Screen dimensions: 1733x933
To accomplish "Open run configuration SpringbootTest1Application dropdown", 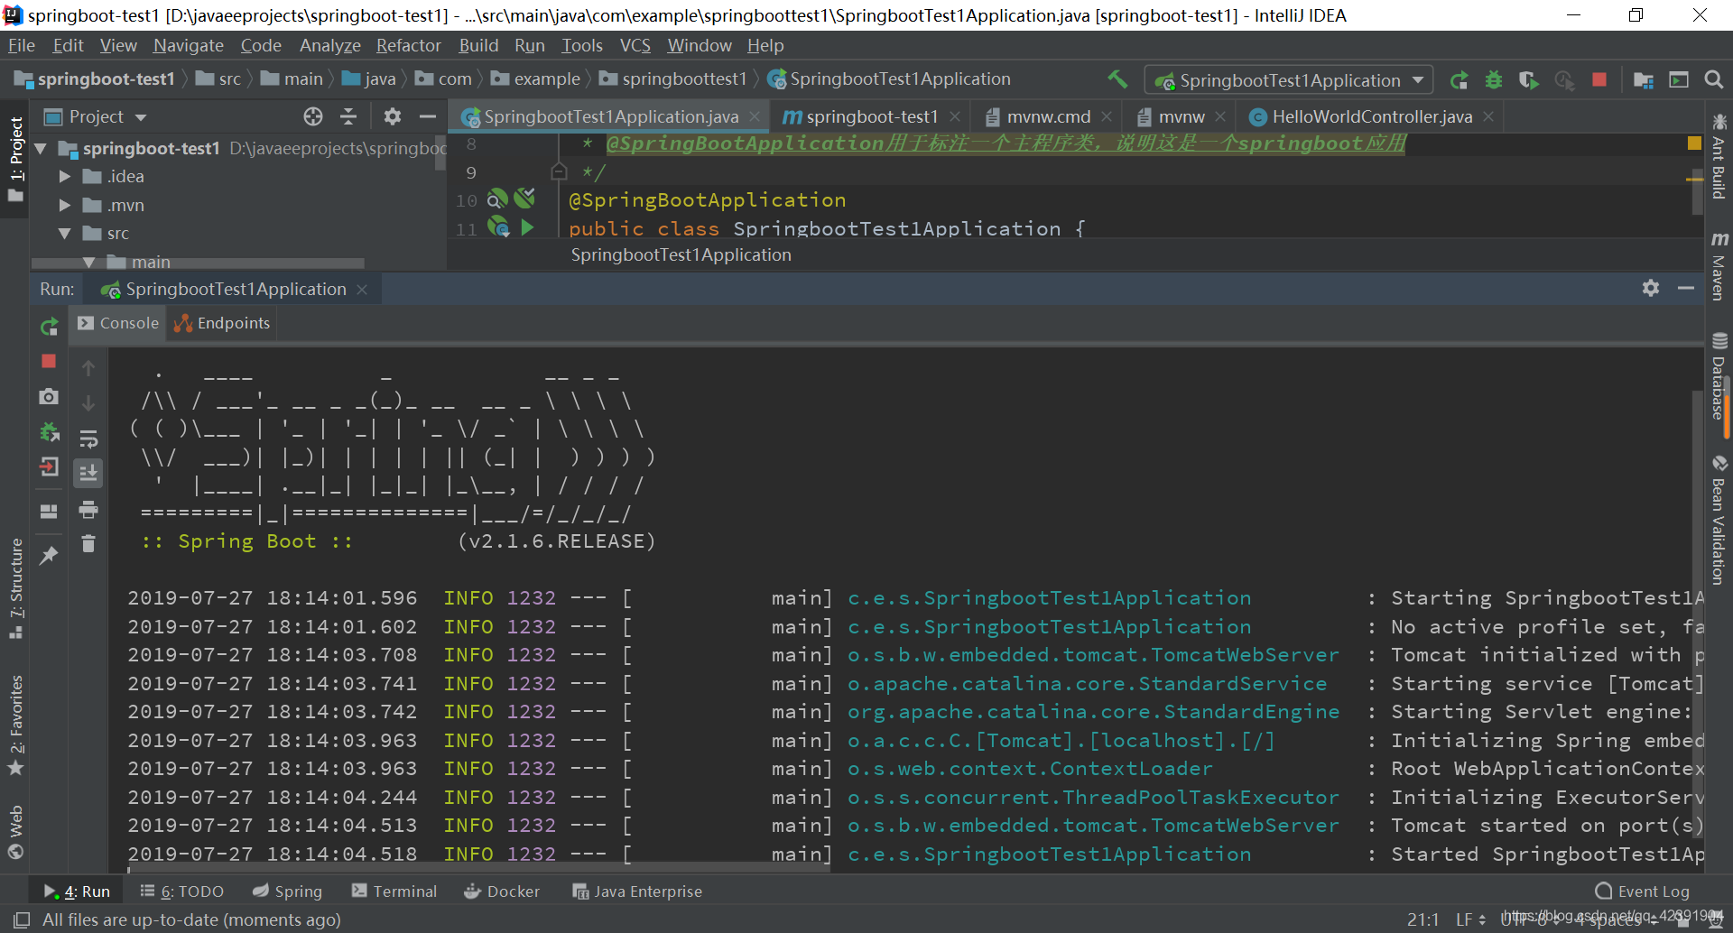I will [1289, 80].
